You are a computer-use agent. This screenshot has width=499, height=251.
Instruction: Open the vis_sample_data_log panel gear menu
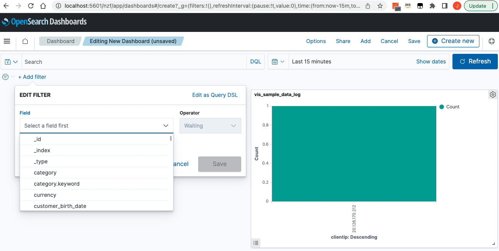pos(492,94)
